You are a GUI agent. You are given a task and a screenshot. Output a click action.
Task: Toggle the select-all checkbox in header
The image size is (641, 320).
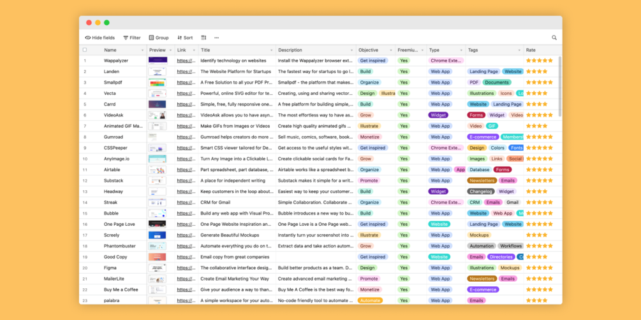click(85, 50)
